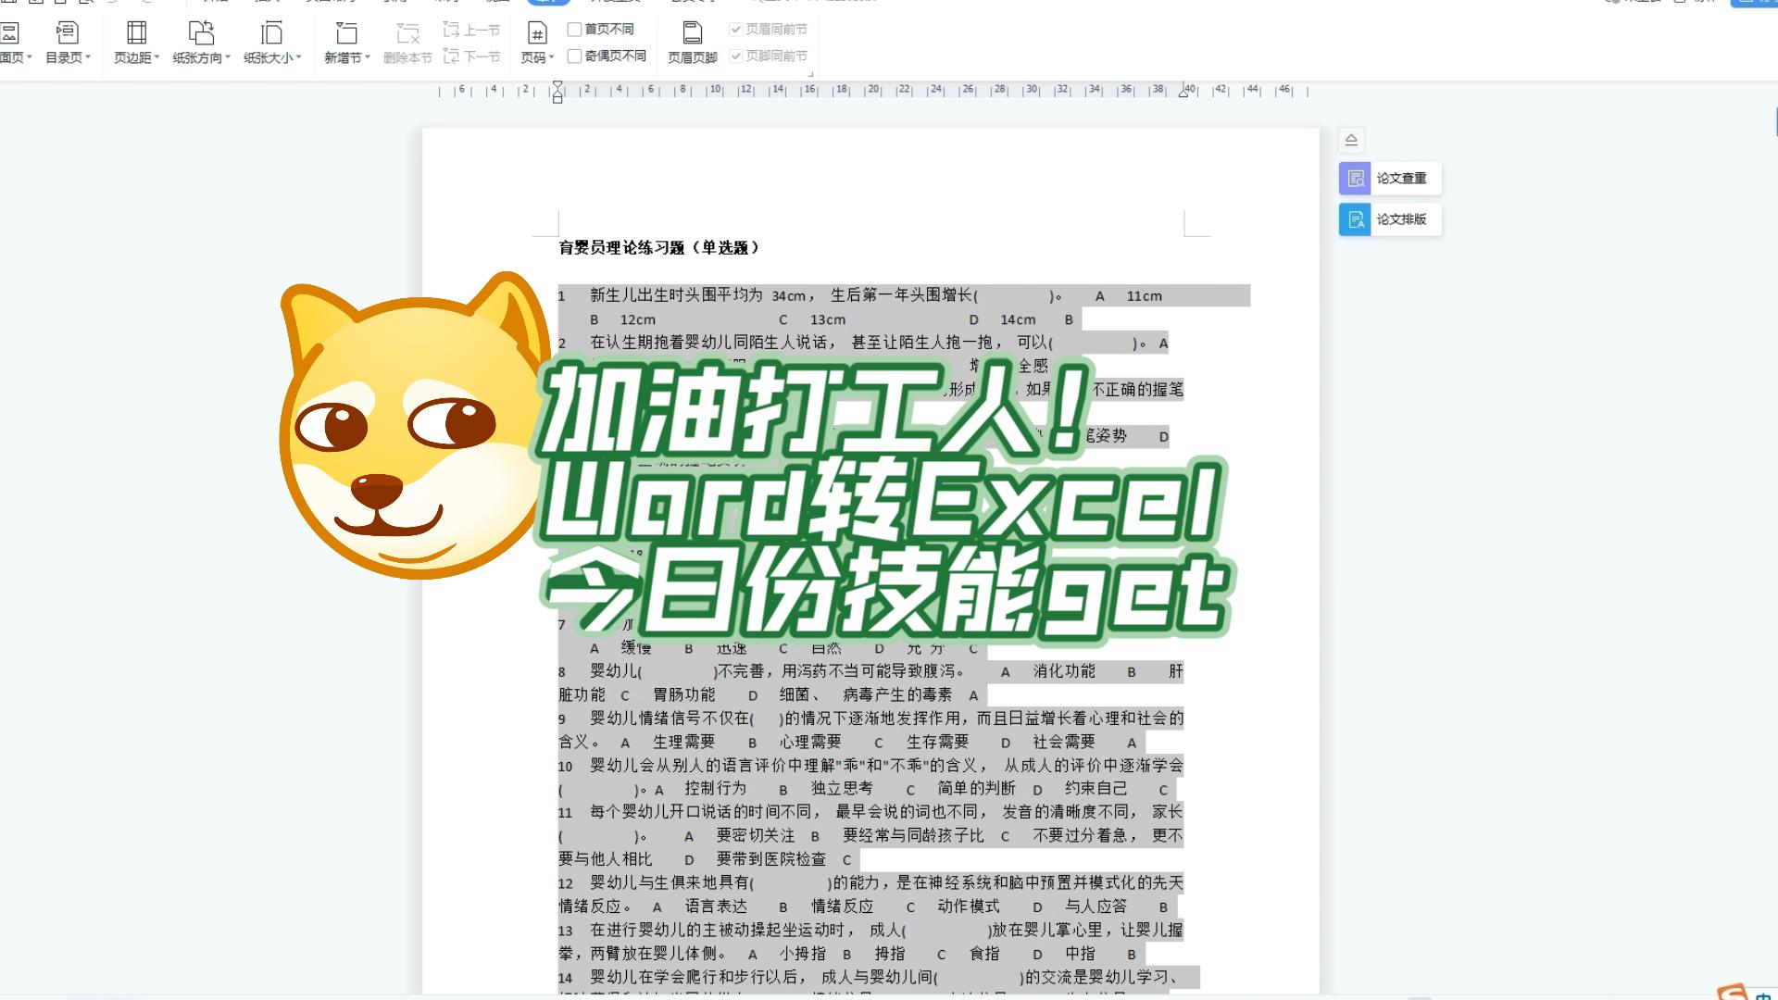
Task: Click the 页脚同前节 label
Action: click(x=775, y=56)
